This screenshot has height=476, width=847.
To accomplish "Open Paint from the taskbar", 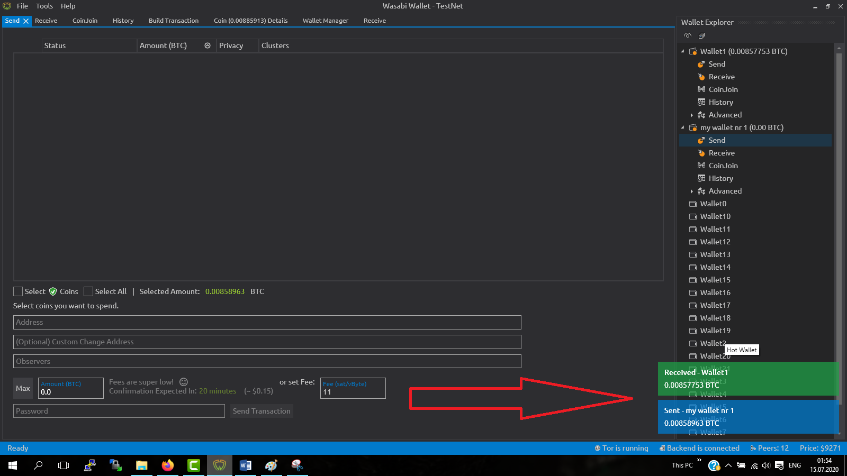I will point(271,465).
